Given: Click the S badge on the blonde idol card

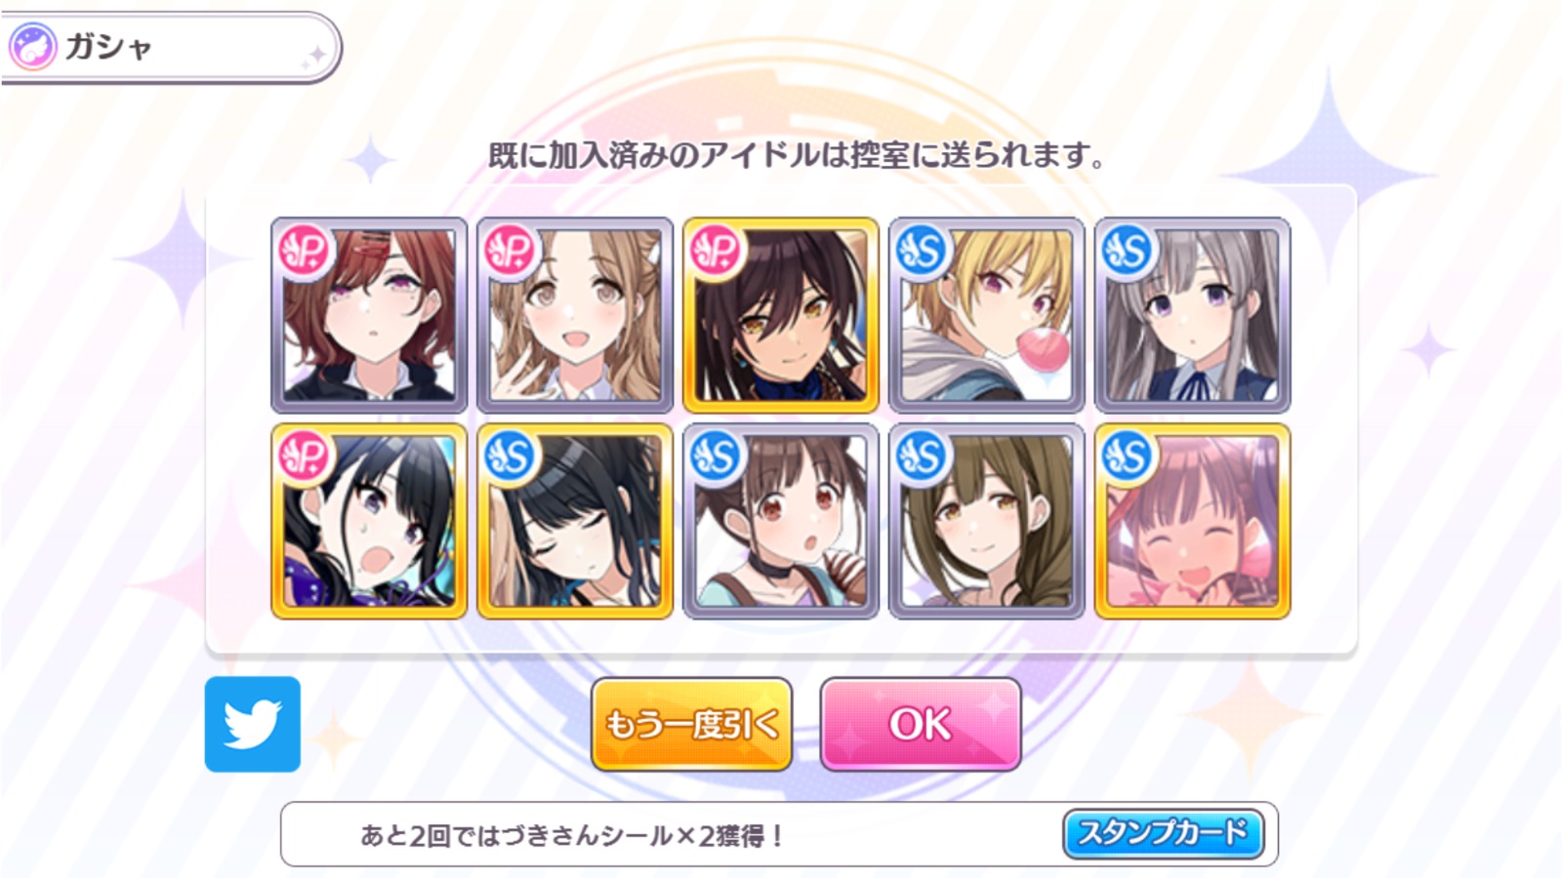Looking at the screenshot, I should [923, 252].
